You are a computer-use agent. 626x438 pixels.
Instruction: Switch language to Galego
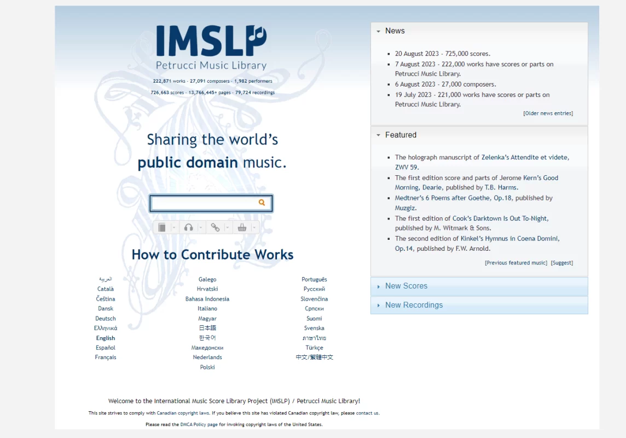(207, 279)
